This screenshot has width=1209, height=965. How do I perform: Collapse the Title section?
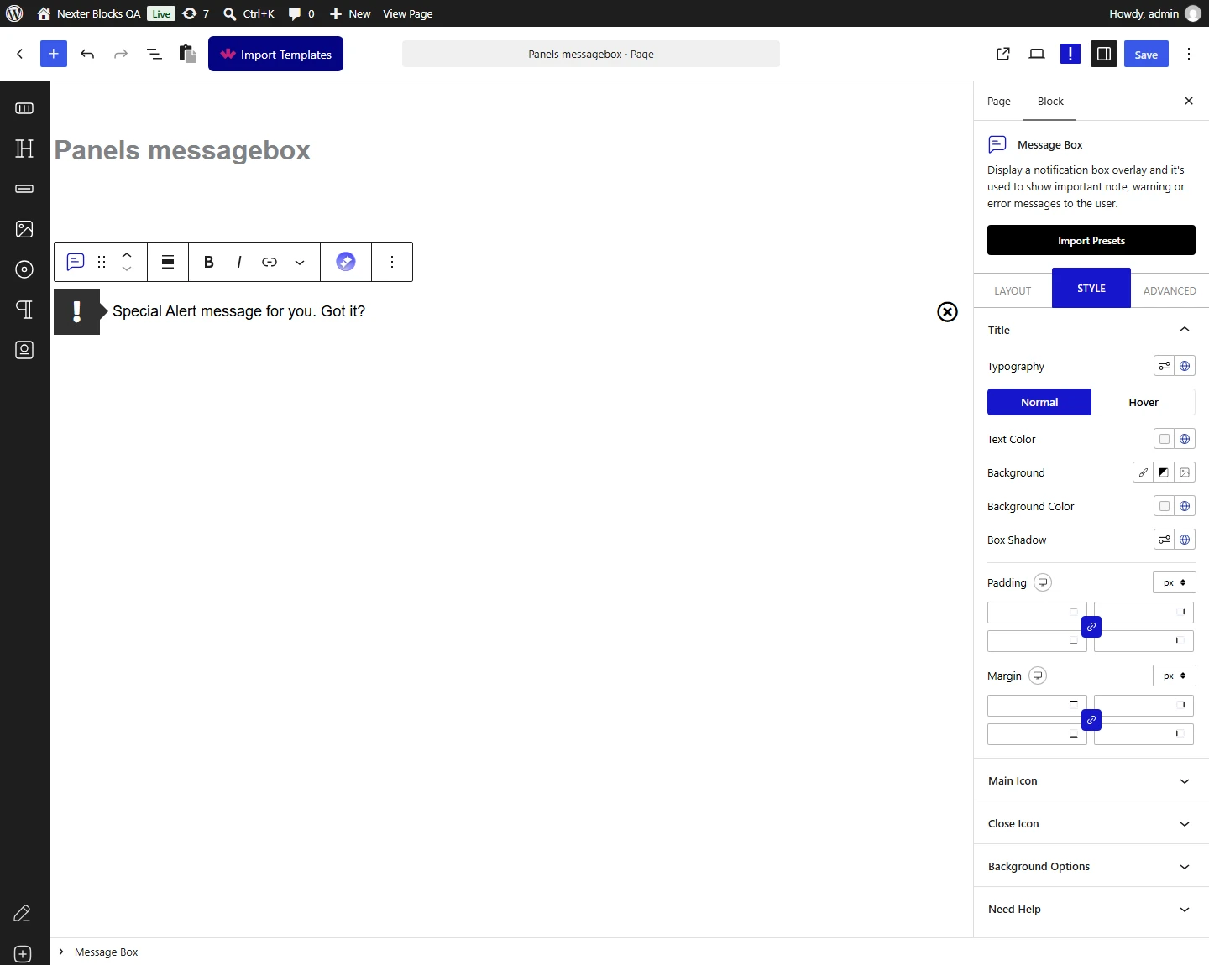click(x=1091, y=330)
